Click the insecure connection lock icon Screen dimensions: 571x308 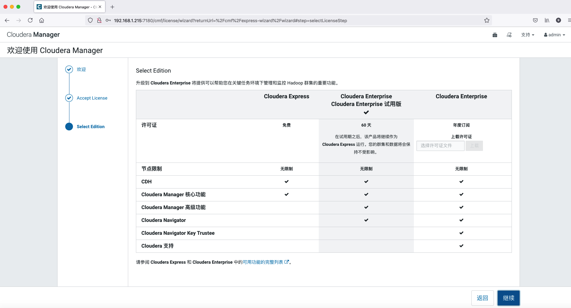[99, 20]
